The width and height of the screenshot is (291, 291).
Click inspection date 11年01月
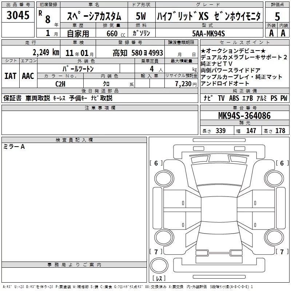(x=79, y=53)
